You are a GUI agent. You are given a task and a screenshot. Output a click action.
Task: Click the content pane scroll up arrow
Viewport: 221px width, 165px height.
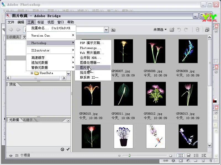point(210,37)
